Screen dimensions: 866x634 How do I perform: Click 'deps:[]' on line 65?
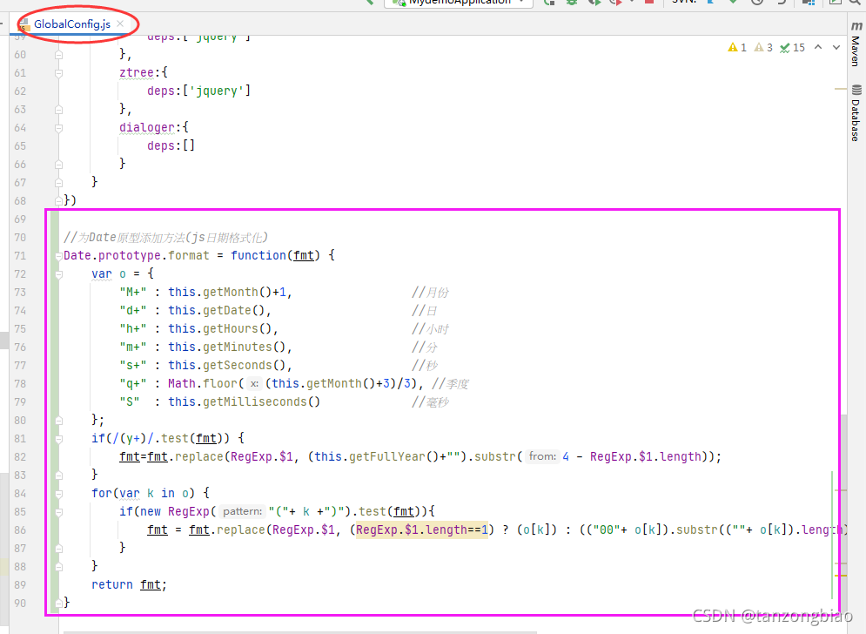tap(171, 145)
